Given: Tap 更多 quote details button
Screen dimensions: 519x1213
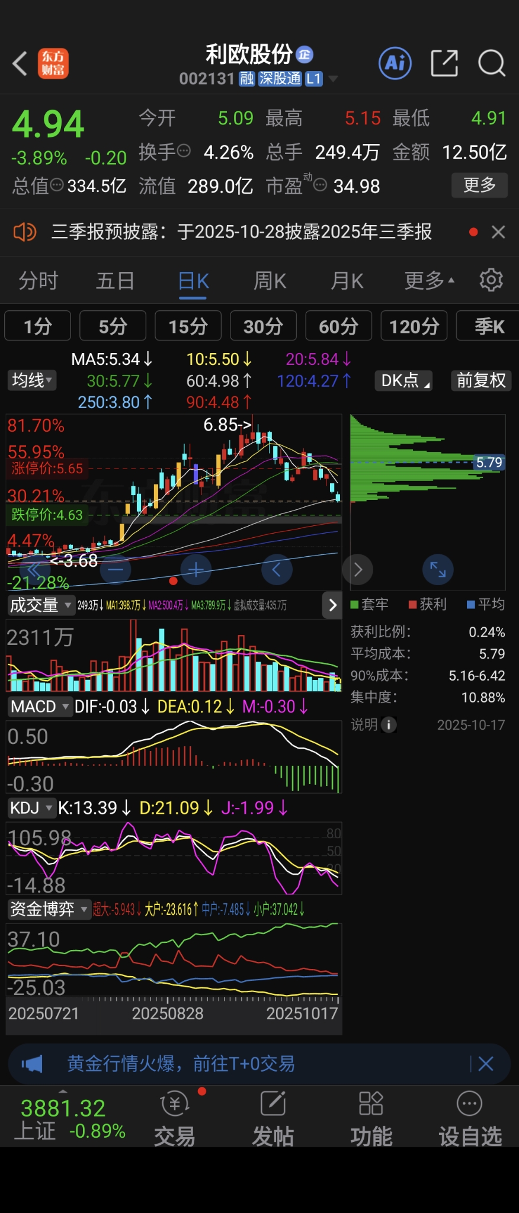Looking at the screenshot, I should tap(480, 185).
